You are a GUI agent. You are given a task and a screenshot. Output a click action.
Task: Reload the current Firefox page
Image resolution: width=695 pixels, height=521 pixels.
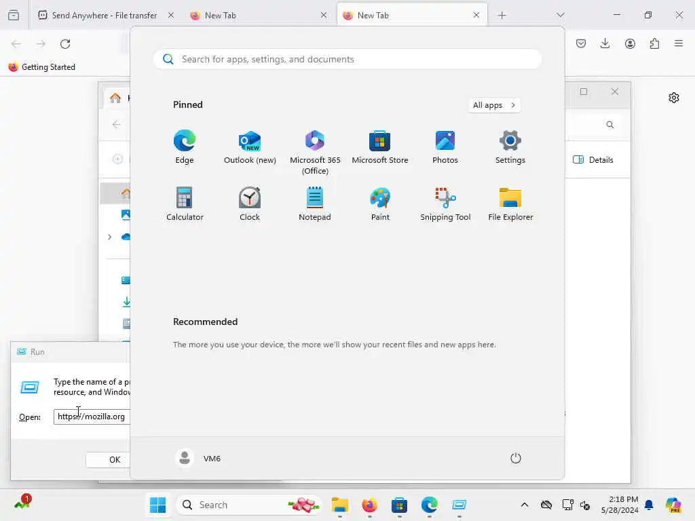[65, 44]
